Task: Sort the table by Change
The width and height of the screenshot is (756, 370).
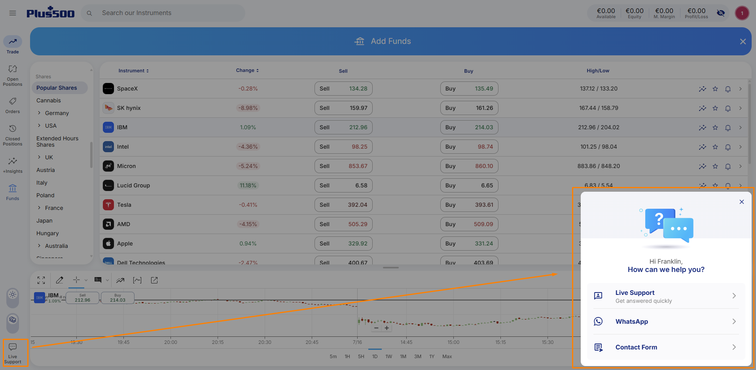Action: 247,70
